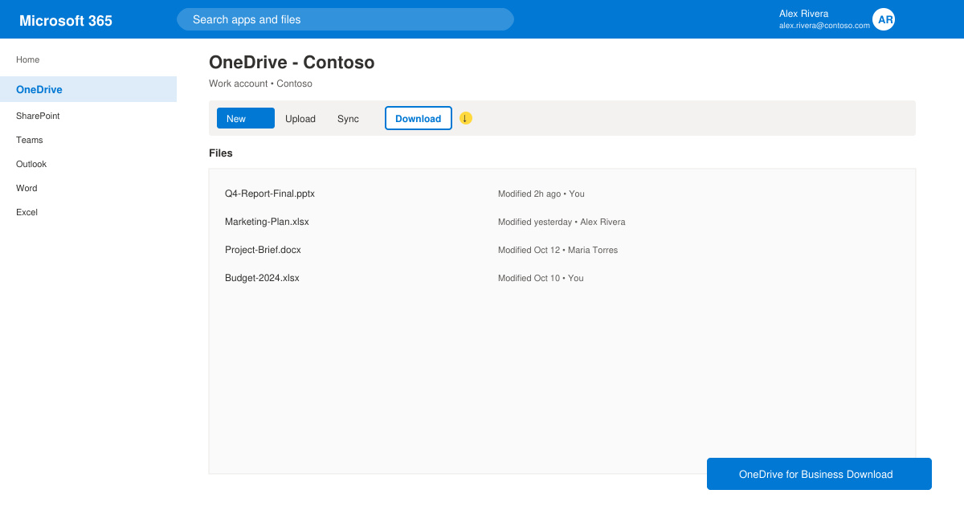The height and width of the screenshot is (506, 964).
Task: Open file Project-Brief.docx
Action: coord(263,250)
